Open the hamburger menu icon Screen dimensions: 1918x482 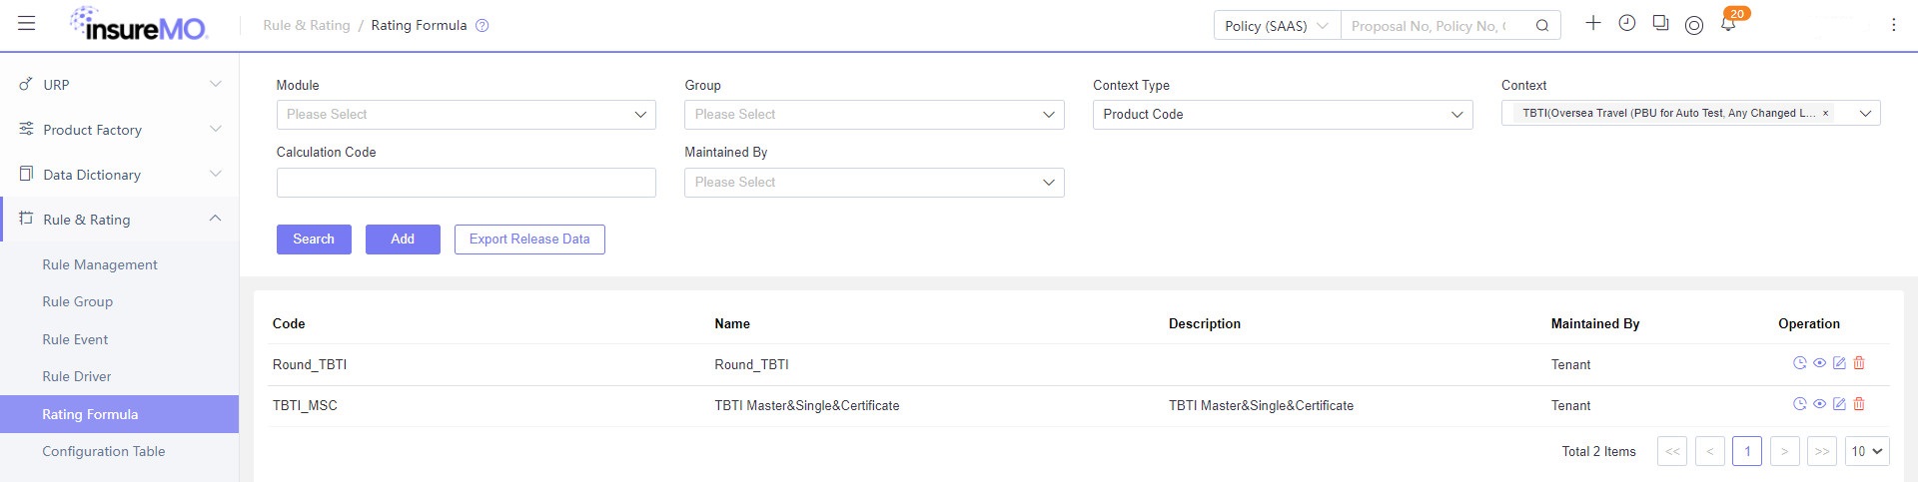(27, 24)
